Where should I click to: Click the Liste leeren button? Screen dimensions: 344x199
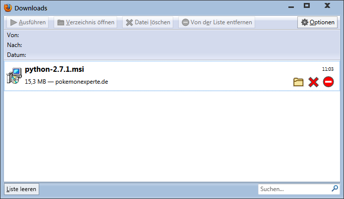tap(21, 189)
